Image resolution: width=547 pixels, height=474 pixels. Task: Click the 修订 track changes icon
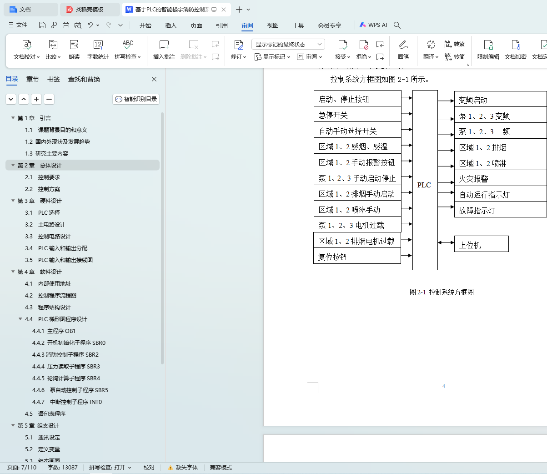click(238, 45)
